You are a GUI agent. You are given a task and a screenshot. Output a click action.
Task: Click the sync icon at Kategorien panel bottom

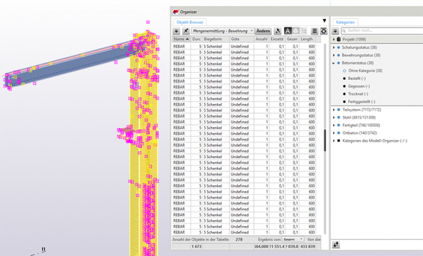[x=336, y=246]
